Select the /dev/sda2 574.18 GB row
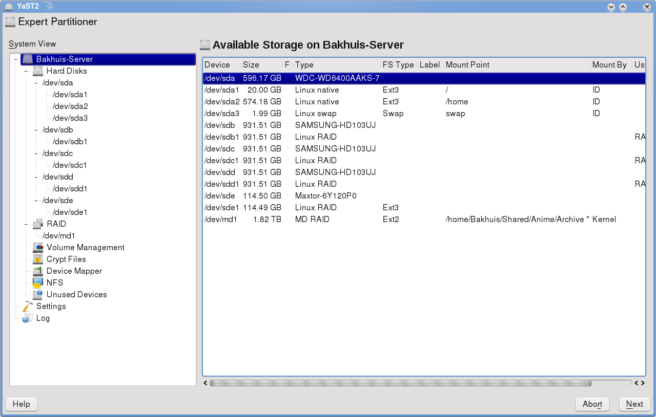Screen dimensions: 656x417 424,102
